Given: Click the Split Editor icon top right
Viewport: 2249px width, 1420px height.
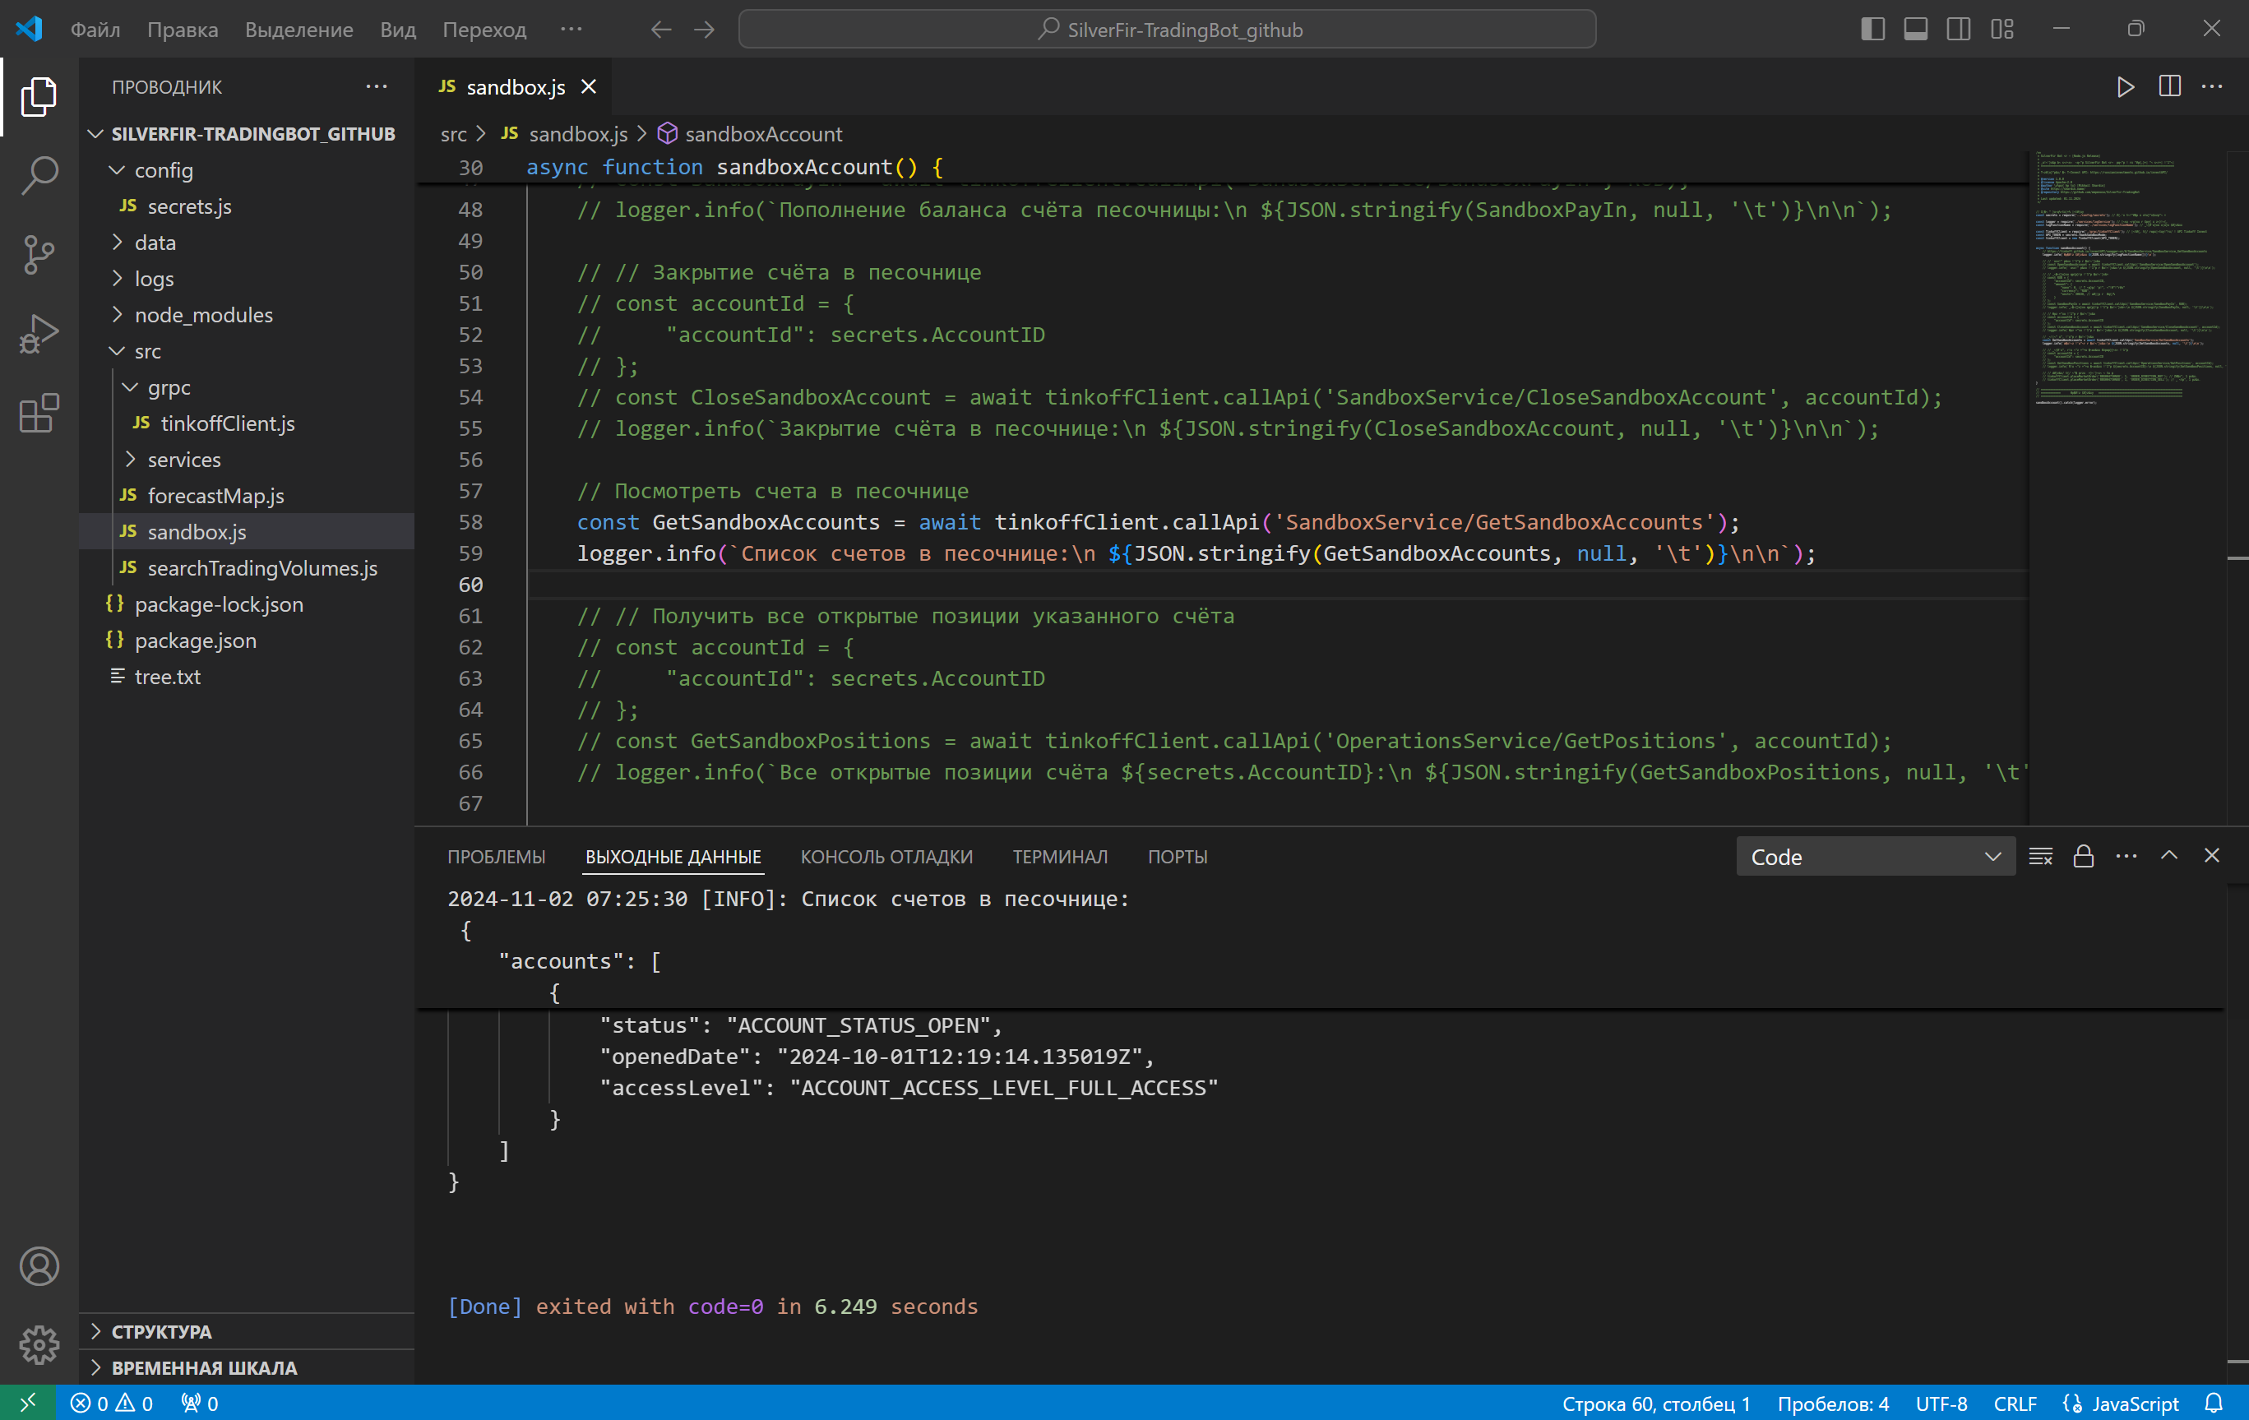Looking at the screenshot, I should [2169, 86].
